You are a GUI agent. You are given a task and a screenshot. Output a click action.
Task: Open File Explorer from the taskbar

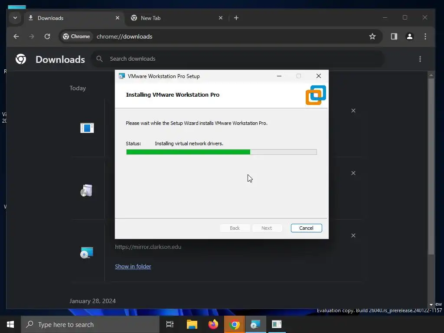point(192,324)
